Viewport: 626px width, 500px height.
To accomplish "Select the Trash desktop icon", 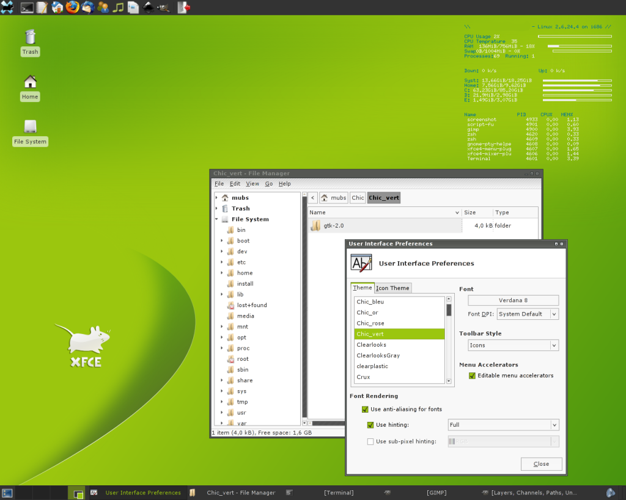I will (x=31, y=37).
